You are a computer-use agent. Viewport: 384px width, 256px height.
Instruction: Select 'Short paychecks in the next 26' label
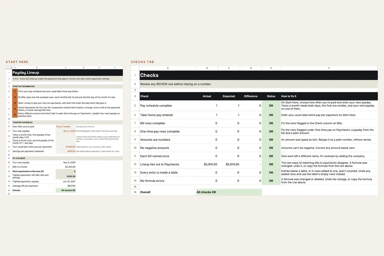(x=28, y=171)
